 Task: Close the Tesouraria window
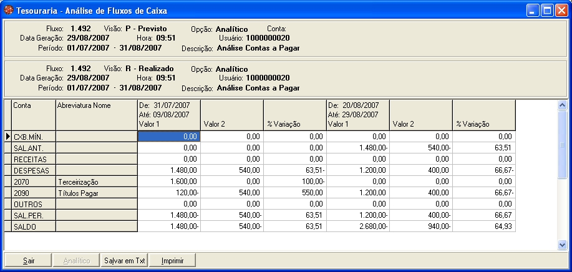pyautogui.click(x=561, y=11)
